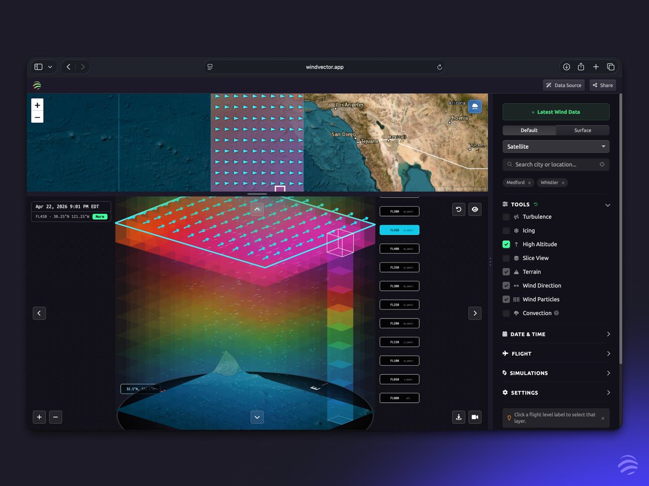
Task: Click the Latest Wind Data button
Action: tap(556, 112)
